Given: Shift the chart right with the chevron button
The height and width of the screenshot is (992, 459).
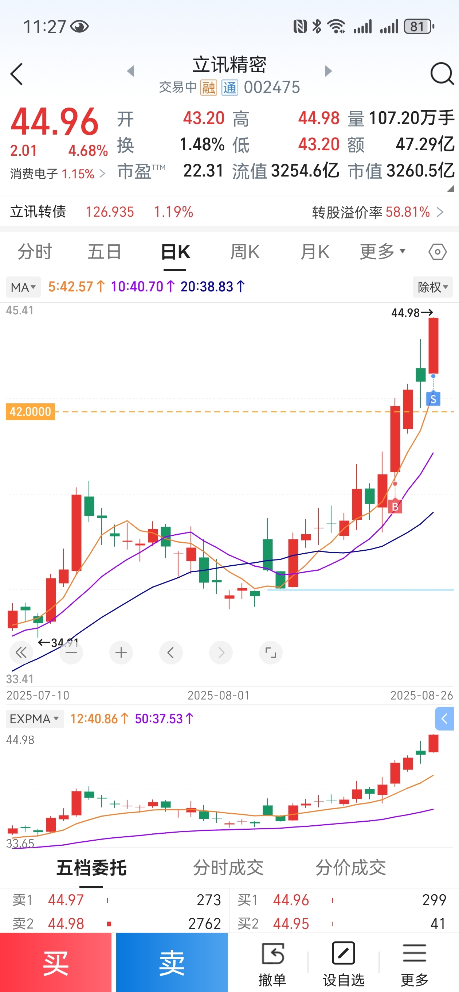Looking at the screenshot, I should point(221,652).
